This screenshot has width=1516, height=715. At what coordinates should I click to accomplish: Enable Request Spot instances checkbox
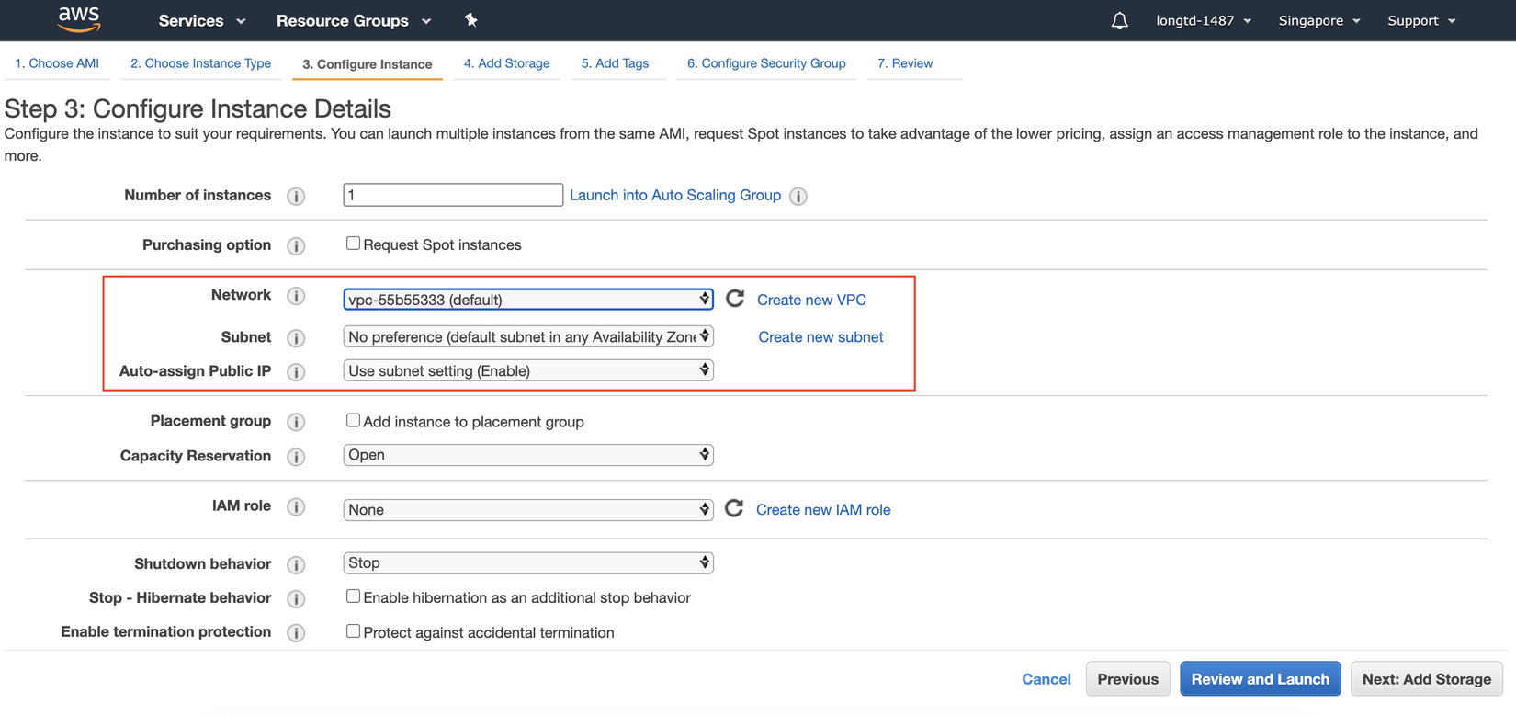point(353,244)
